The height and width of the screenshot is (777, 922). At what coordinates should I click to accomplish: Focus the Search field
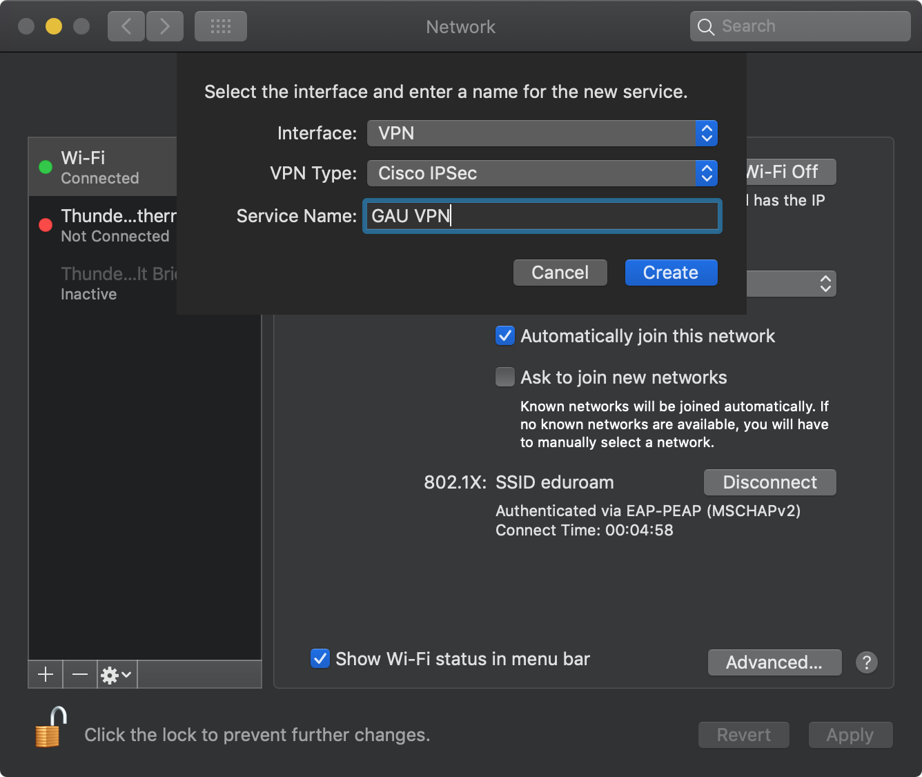[x=801, y=26]
